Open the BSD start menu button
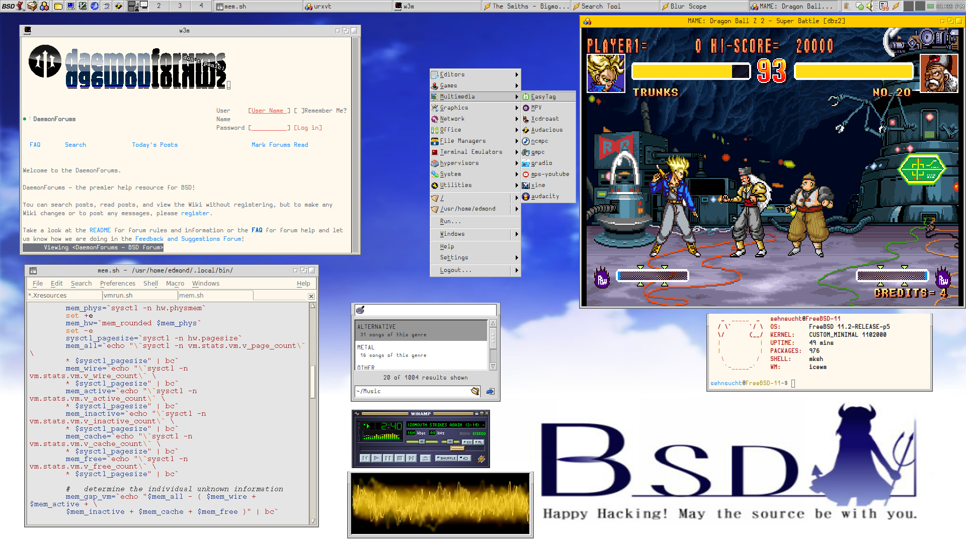Viewport: 966px width, 543px height. point(13,6)
